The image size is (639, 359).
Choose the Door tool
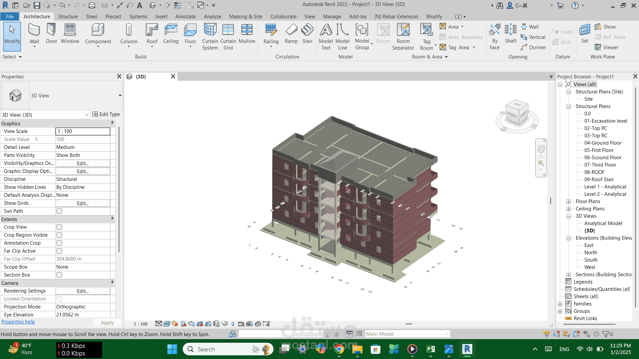pos(51,34)
